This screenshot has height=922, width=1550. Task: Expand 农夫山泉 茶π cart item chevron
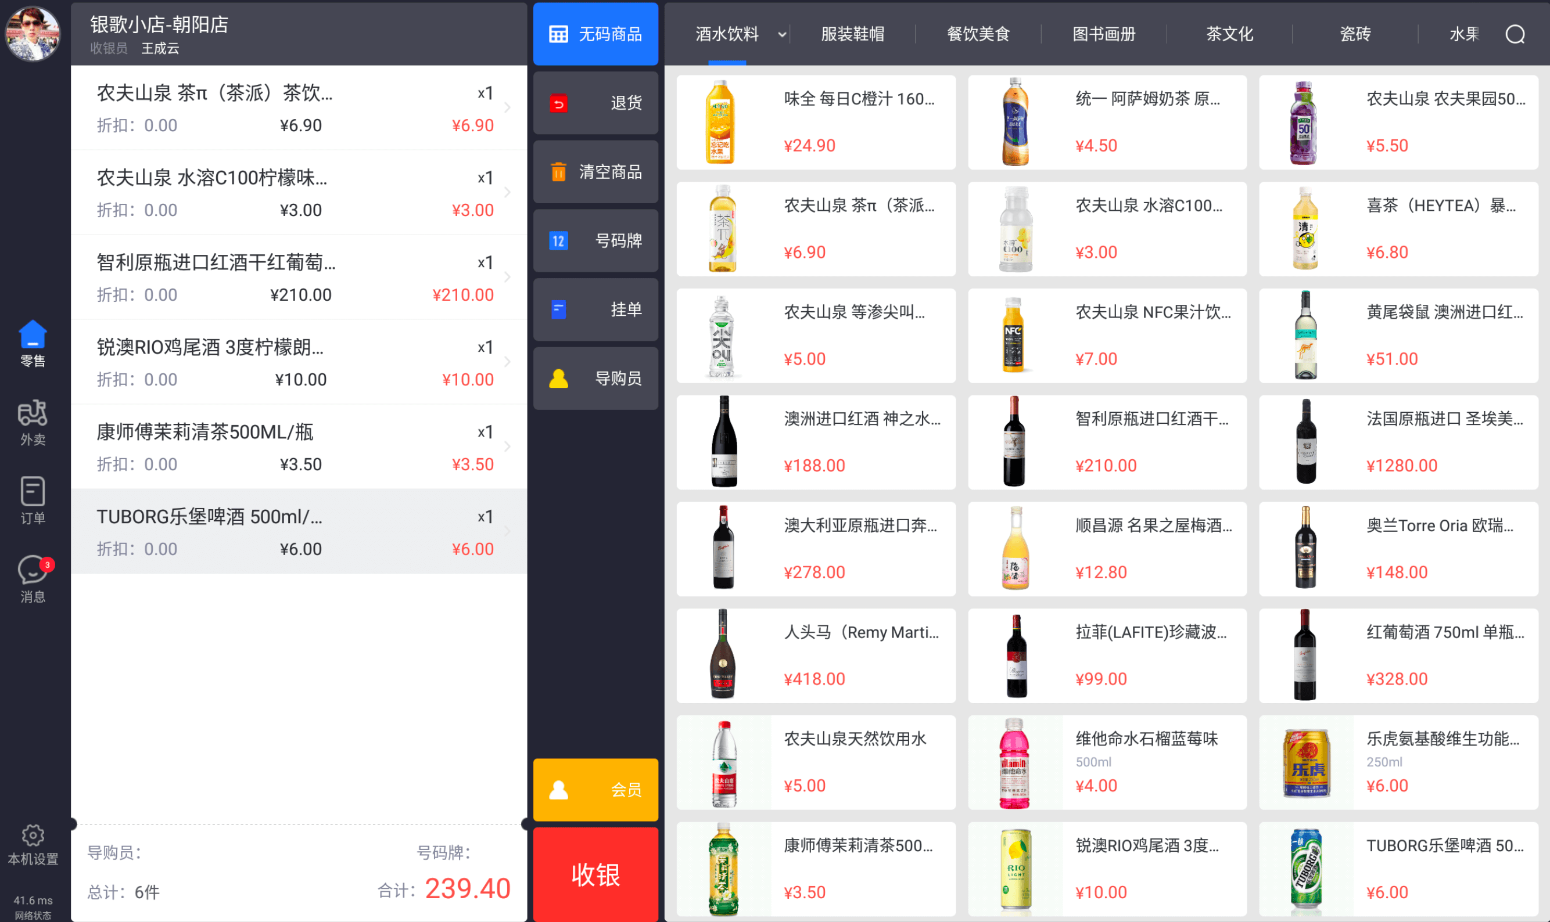click(x=507, y=107)
